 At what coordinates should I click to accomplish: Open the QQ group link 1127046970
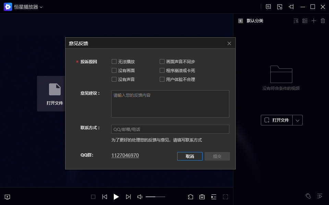(x=125, y=155)
